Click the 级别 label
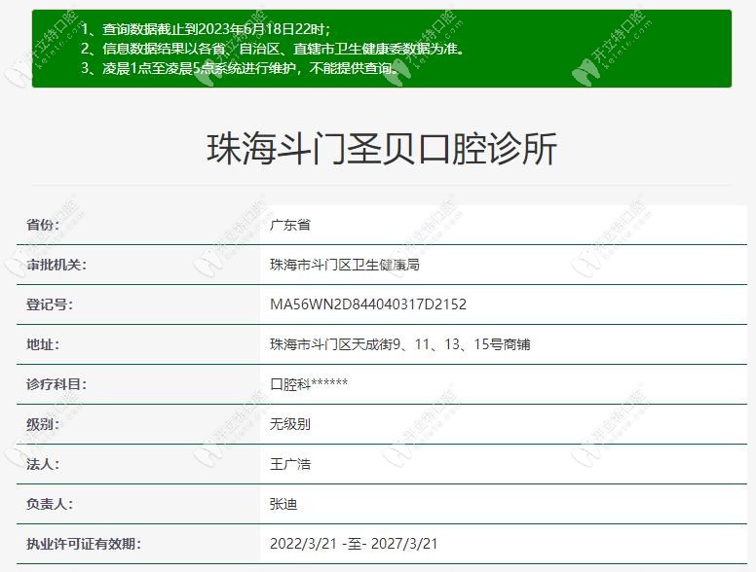Viewport: 756px width, 572px height. tap(43, 424)
